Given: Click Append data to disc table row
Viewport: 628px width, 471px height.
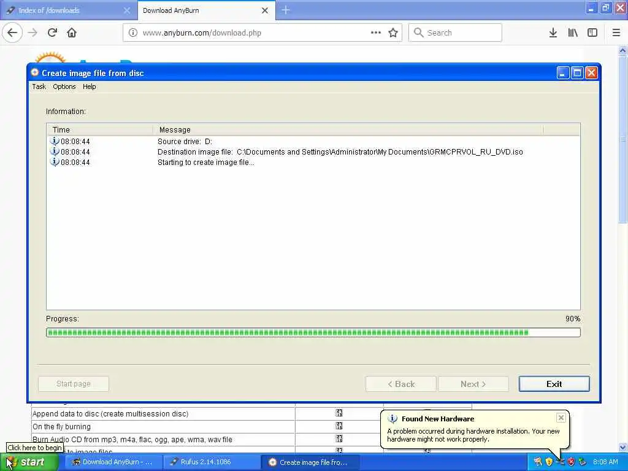Looking at the screenshot, I should pyautogui.click(x=251, y=414).
